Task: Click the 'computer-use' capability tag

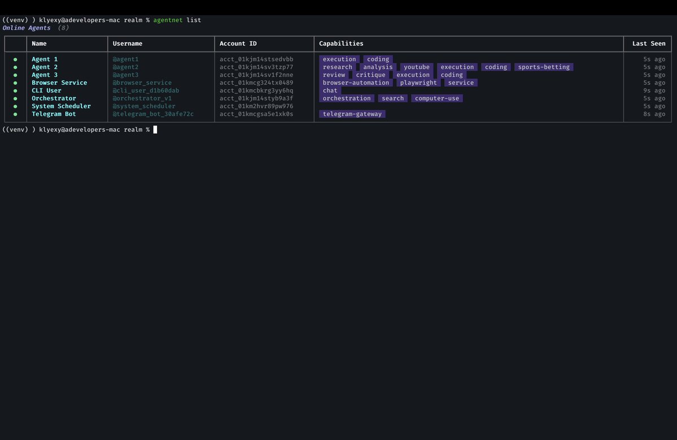Action: coord(437,98)
